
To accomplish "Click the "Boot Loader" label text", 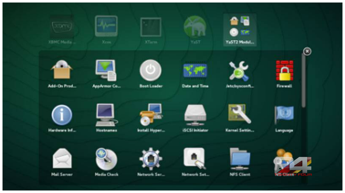I will pyautogui.click(x=151, y=86).
